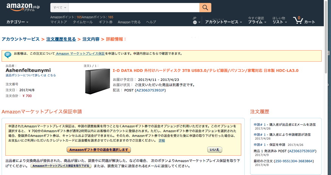Screen dimensions: 331x175
Task: Open the リスト (ほしい物) dropdown
Action: pos(280,22)
